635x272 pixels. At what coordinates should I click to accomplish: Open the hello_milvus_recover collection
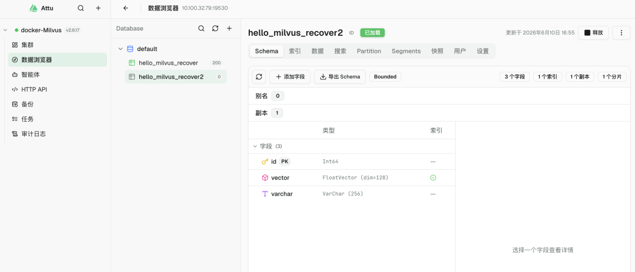pyautogui.click(x=175, y=63)
